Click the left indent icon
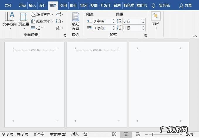Screen dimensions: 199x138 tap(90, 21)
